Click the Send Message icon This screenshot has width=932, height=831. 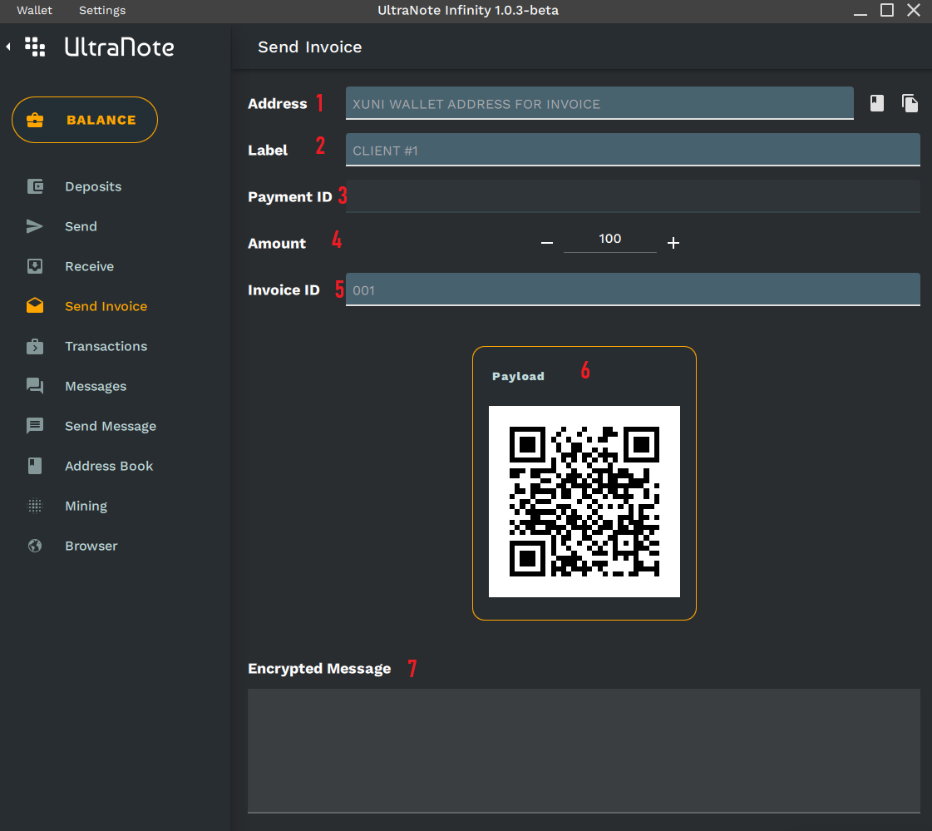pyautogui.click(x=35, y=426)
